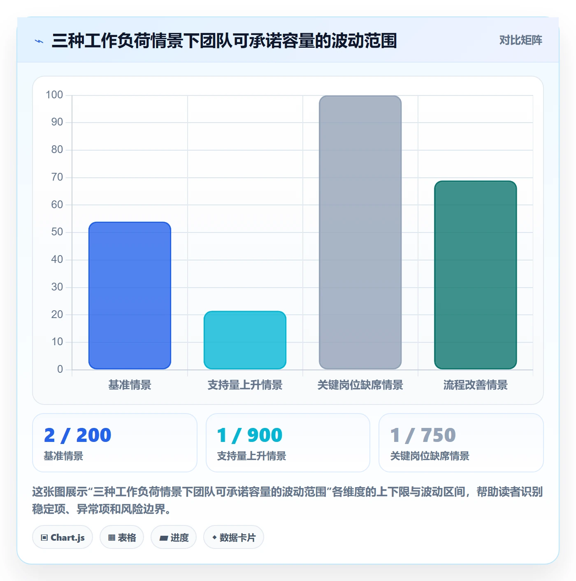Click the green 流程改善情景 bar
576x581 pixels.
(475, 275)
